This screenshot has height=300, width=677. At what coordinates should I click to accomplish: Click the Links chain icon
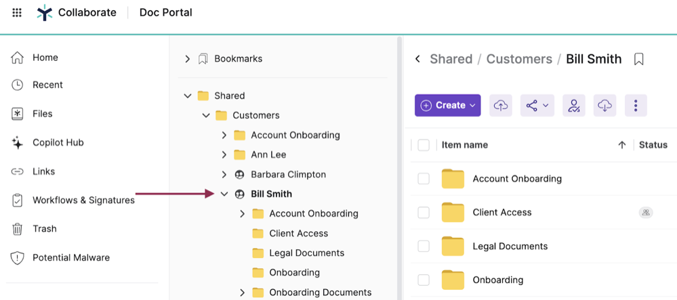click(x=17, y=171)
